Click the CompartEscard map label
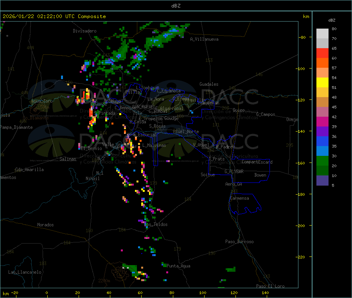The width and height of the screenshot is (352, 298). 257,162
